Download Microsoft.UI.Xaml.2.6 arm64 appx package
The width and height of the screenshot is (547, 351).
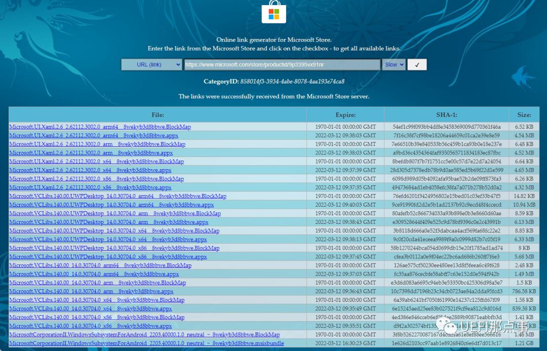[94, 136]
